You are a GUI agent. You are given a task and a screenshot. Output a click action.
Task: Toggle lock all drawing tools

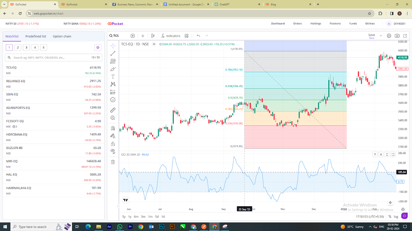(x=113, y=144)
